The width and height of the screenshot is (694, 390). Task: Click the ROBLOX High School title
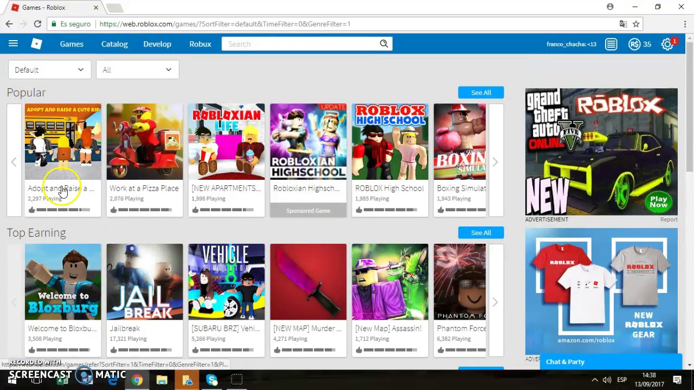(x=389, y=188)
